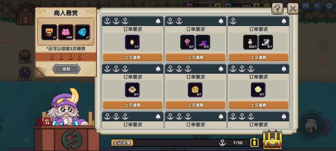Tap the purple dragon item showing 11/2

[203, 42]
